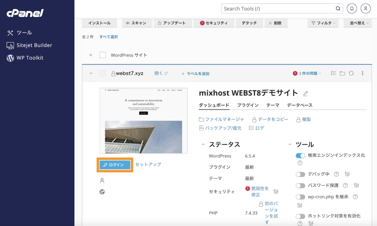Screen dimensions: 377x226
Task: Switch to the プラグイン tab
Action: pos(247,105)
